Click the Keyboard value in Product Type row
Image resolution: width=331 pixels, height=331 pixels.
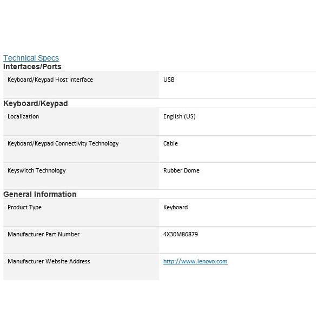click(x=176, y=207)
